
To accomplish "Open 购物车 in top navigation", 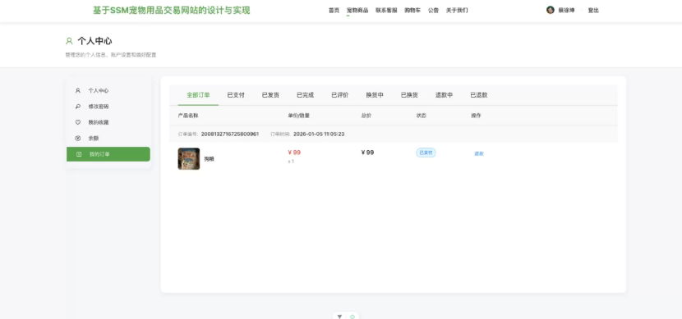I will click(x=412, y=11).
